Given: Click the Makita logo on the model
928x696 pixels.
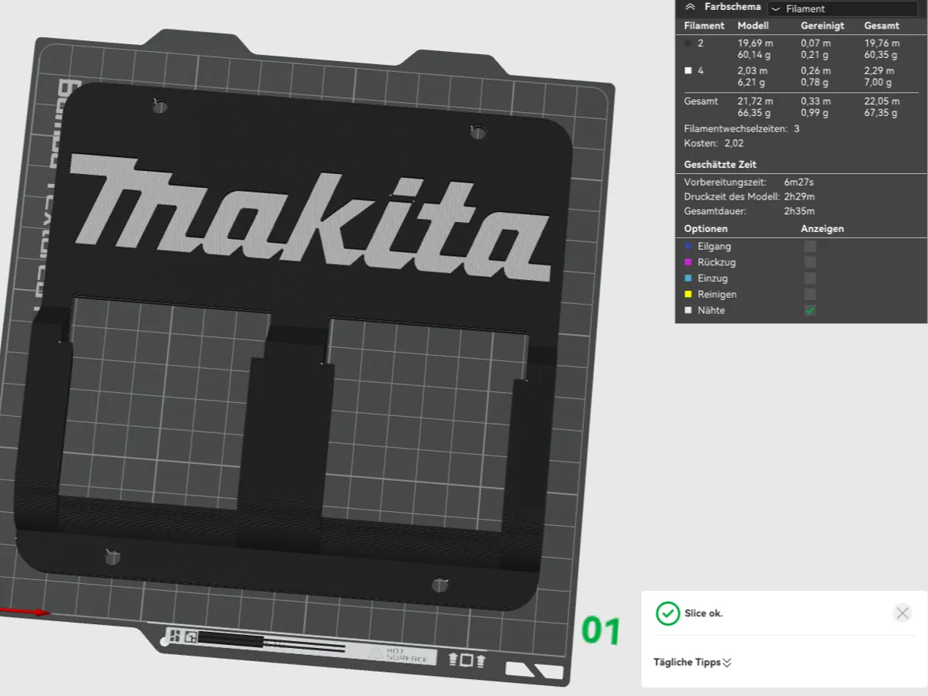Looking at the screenshot, I should coord(309,217).
